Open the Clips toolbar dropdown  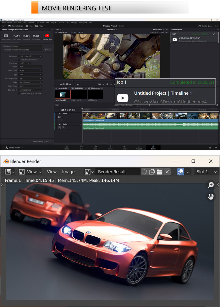[x=40, y=26]
